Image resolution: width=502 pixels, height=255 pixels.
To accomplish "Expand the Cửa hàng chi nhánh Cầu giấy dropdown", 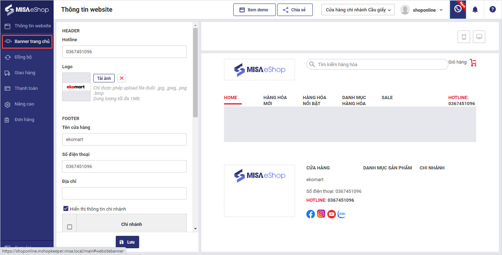I will tap(358, 10).
